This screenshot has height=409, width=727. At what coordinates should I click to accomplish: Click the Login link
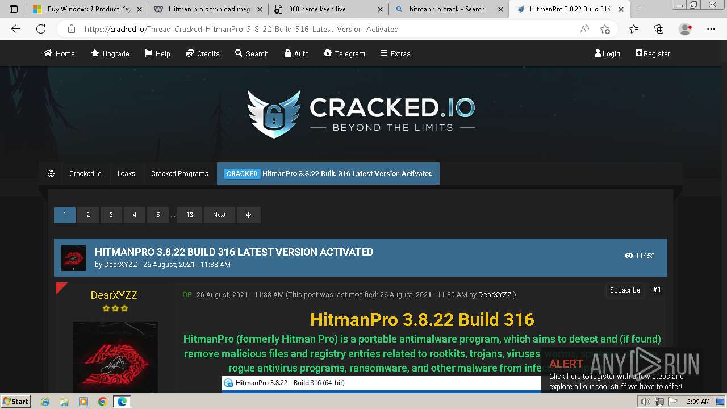pos(607,53)
